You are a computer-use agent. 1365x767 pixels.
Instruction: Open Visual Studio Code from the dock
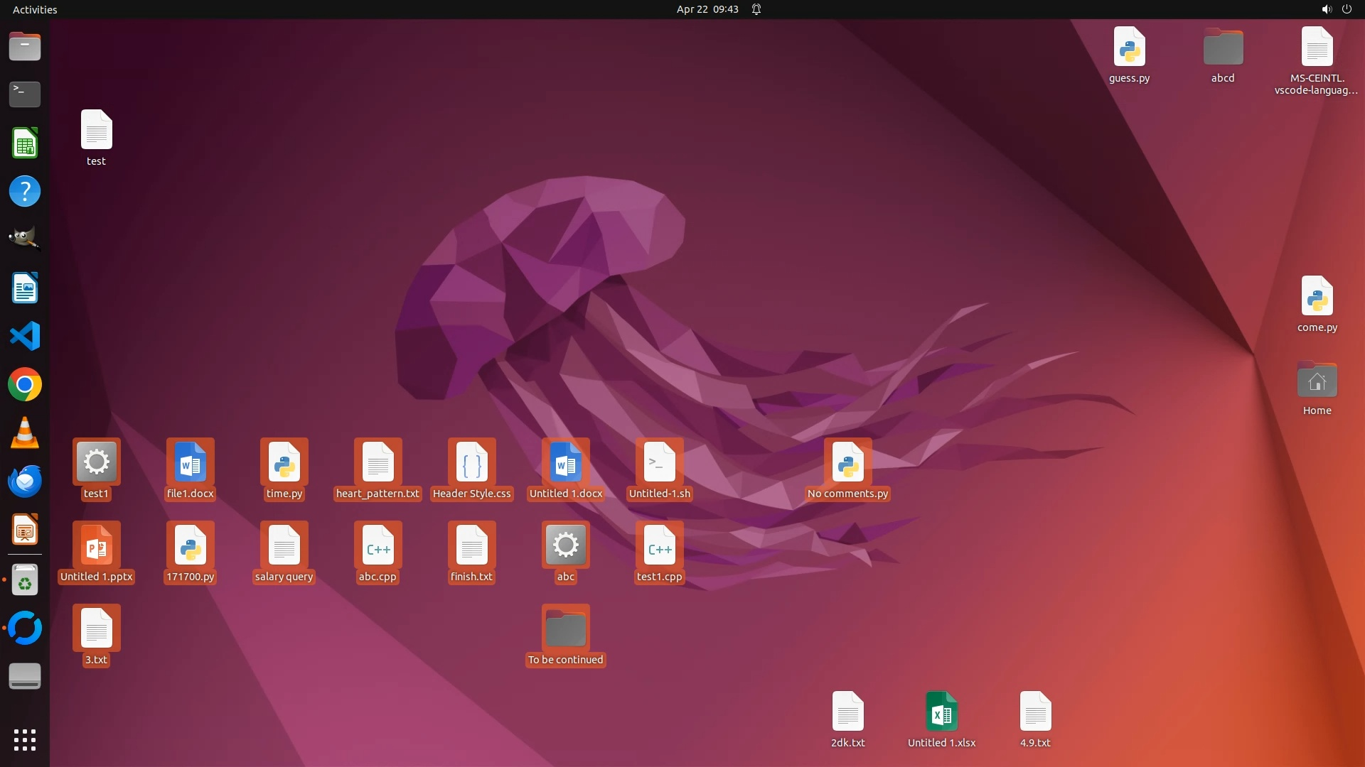pos(25,336)
